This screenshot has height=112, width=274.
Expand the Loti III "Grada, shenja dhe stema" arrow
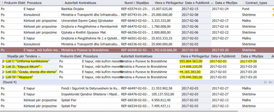pos(3,72)
